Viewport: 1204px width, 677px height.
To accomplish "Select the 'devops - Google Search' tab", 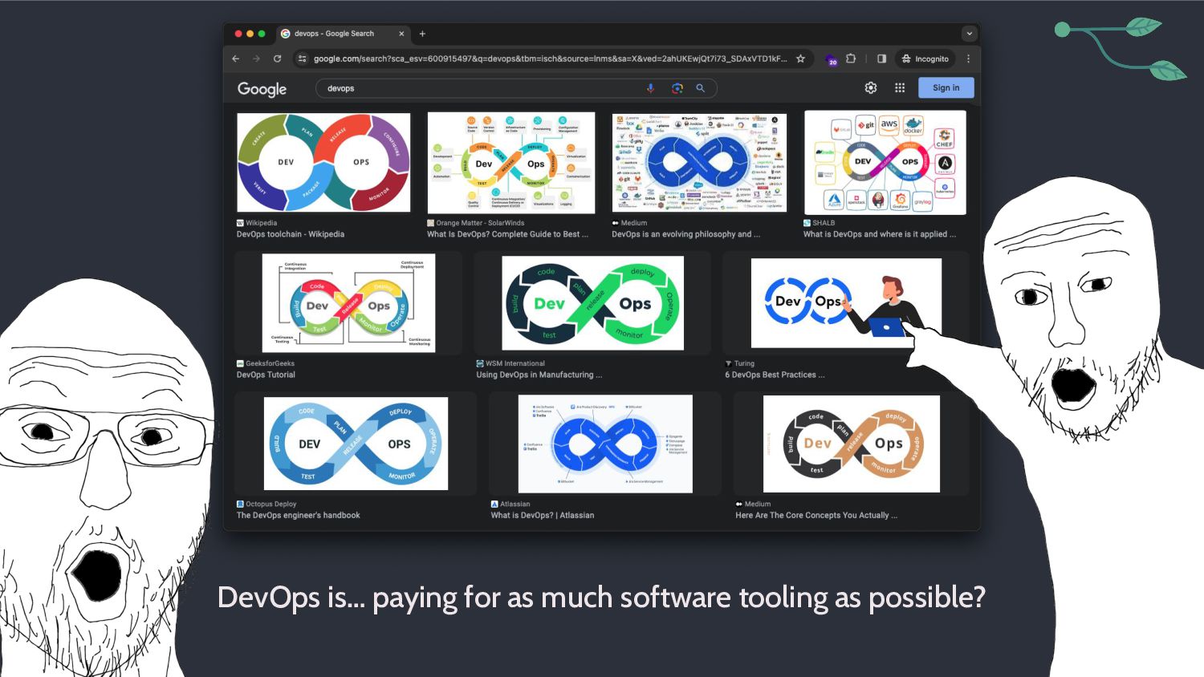I will pyautogui.click(x=344, y=34).
